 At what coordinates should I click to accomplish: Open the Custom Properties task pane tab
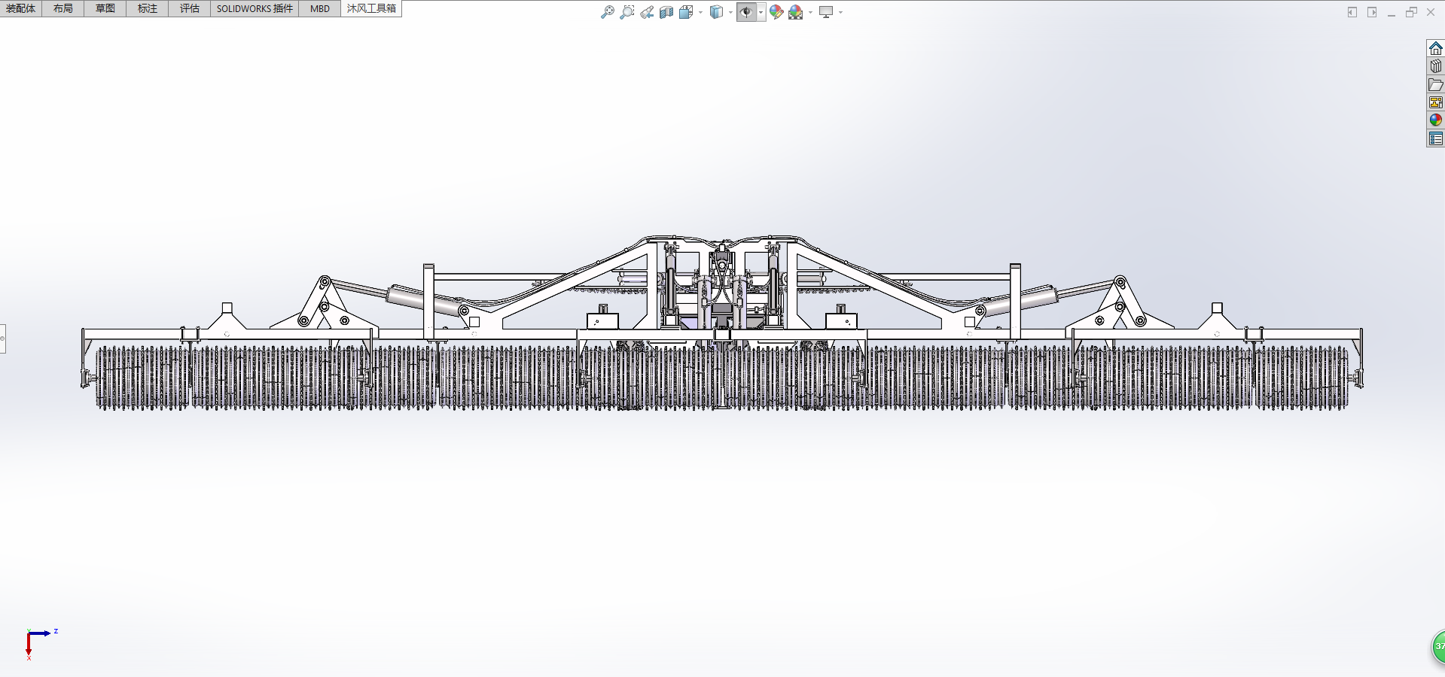[x=1435, y=138]
